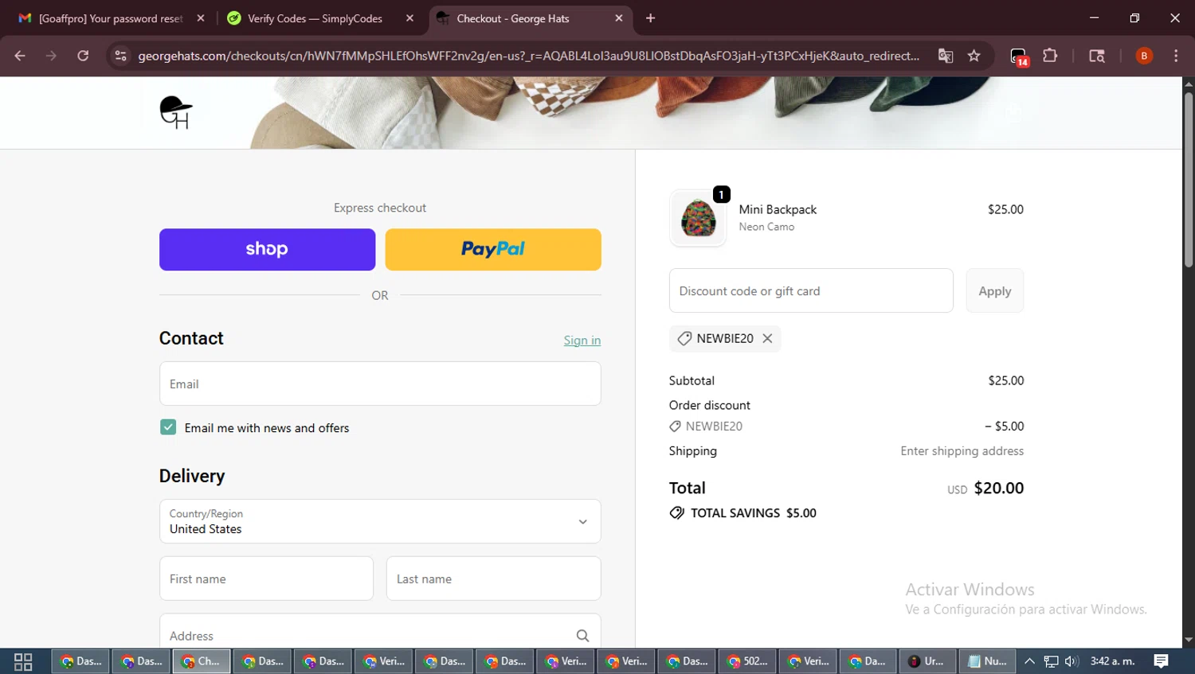Bookmark this page with the star icon

point(974,56)
